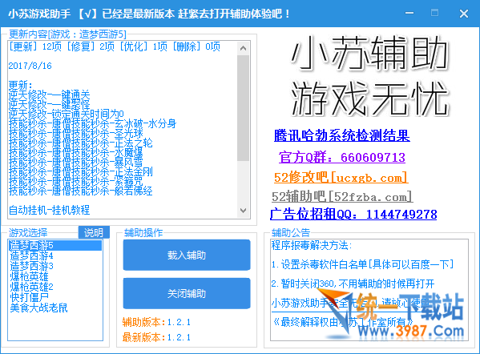480x354 pixels.
Task: Click the update log scroll-down arrow
Action: click(x=244, y=211)
